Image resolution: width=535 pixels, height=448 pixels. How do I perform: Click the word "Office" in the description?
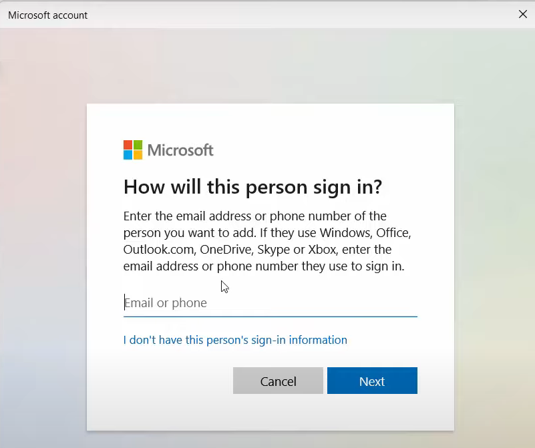[395, 233]
